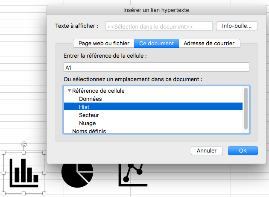Click the bar chart histogram icon
Image resolution: width=269 pixels, height=197 pixels.
click(24, 173)
